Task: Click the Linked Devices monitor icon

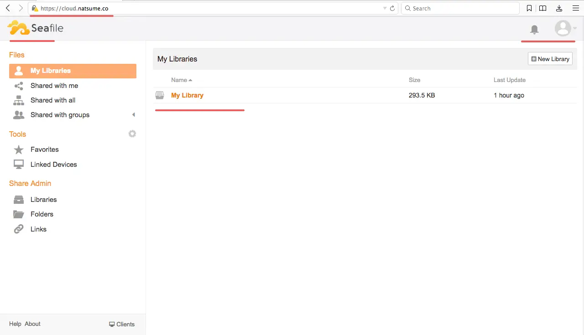Action: coord(19,165)
